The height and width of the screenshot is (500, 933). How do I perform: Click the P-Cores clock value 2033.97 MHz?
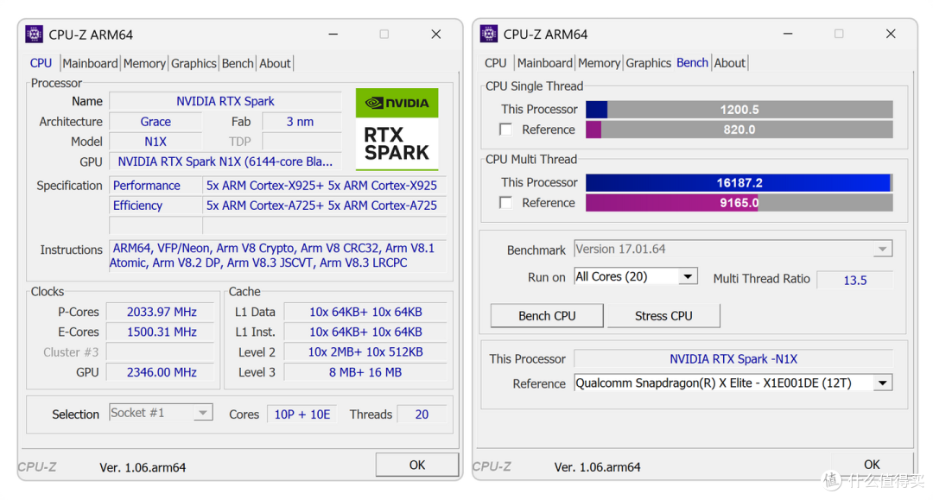click(162, 312)
